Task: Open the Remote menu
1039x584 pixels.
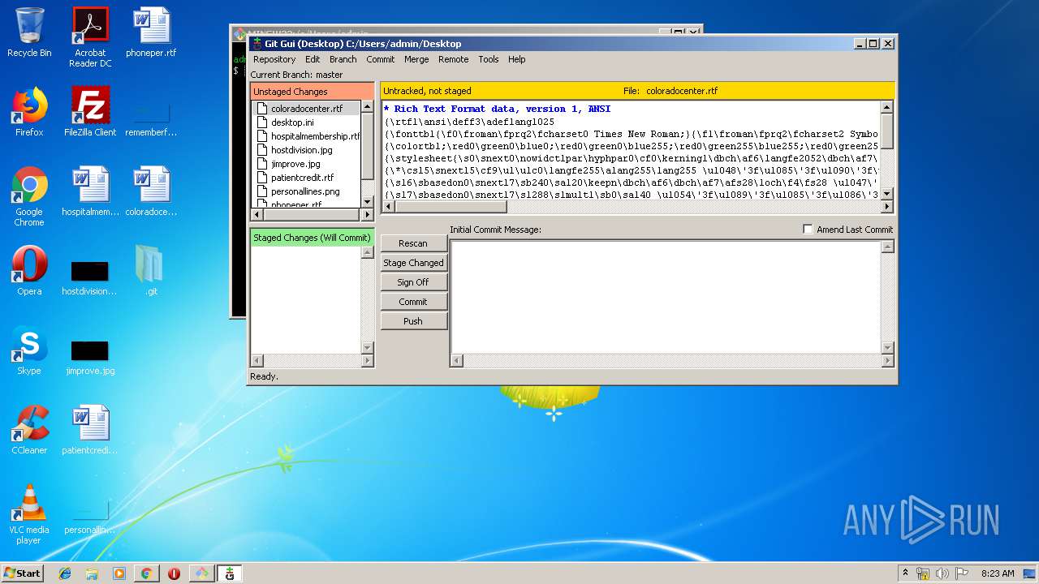Action: [x=454, y=59]
